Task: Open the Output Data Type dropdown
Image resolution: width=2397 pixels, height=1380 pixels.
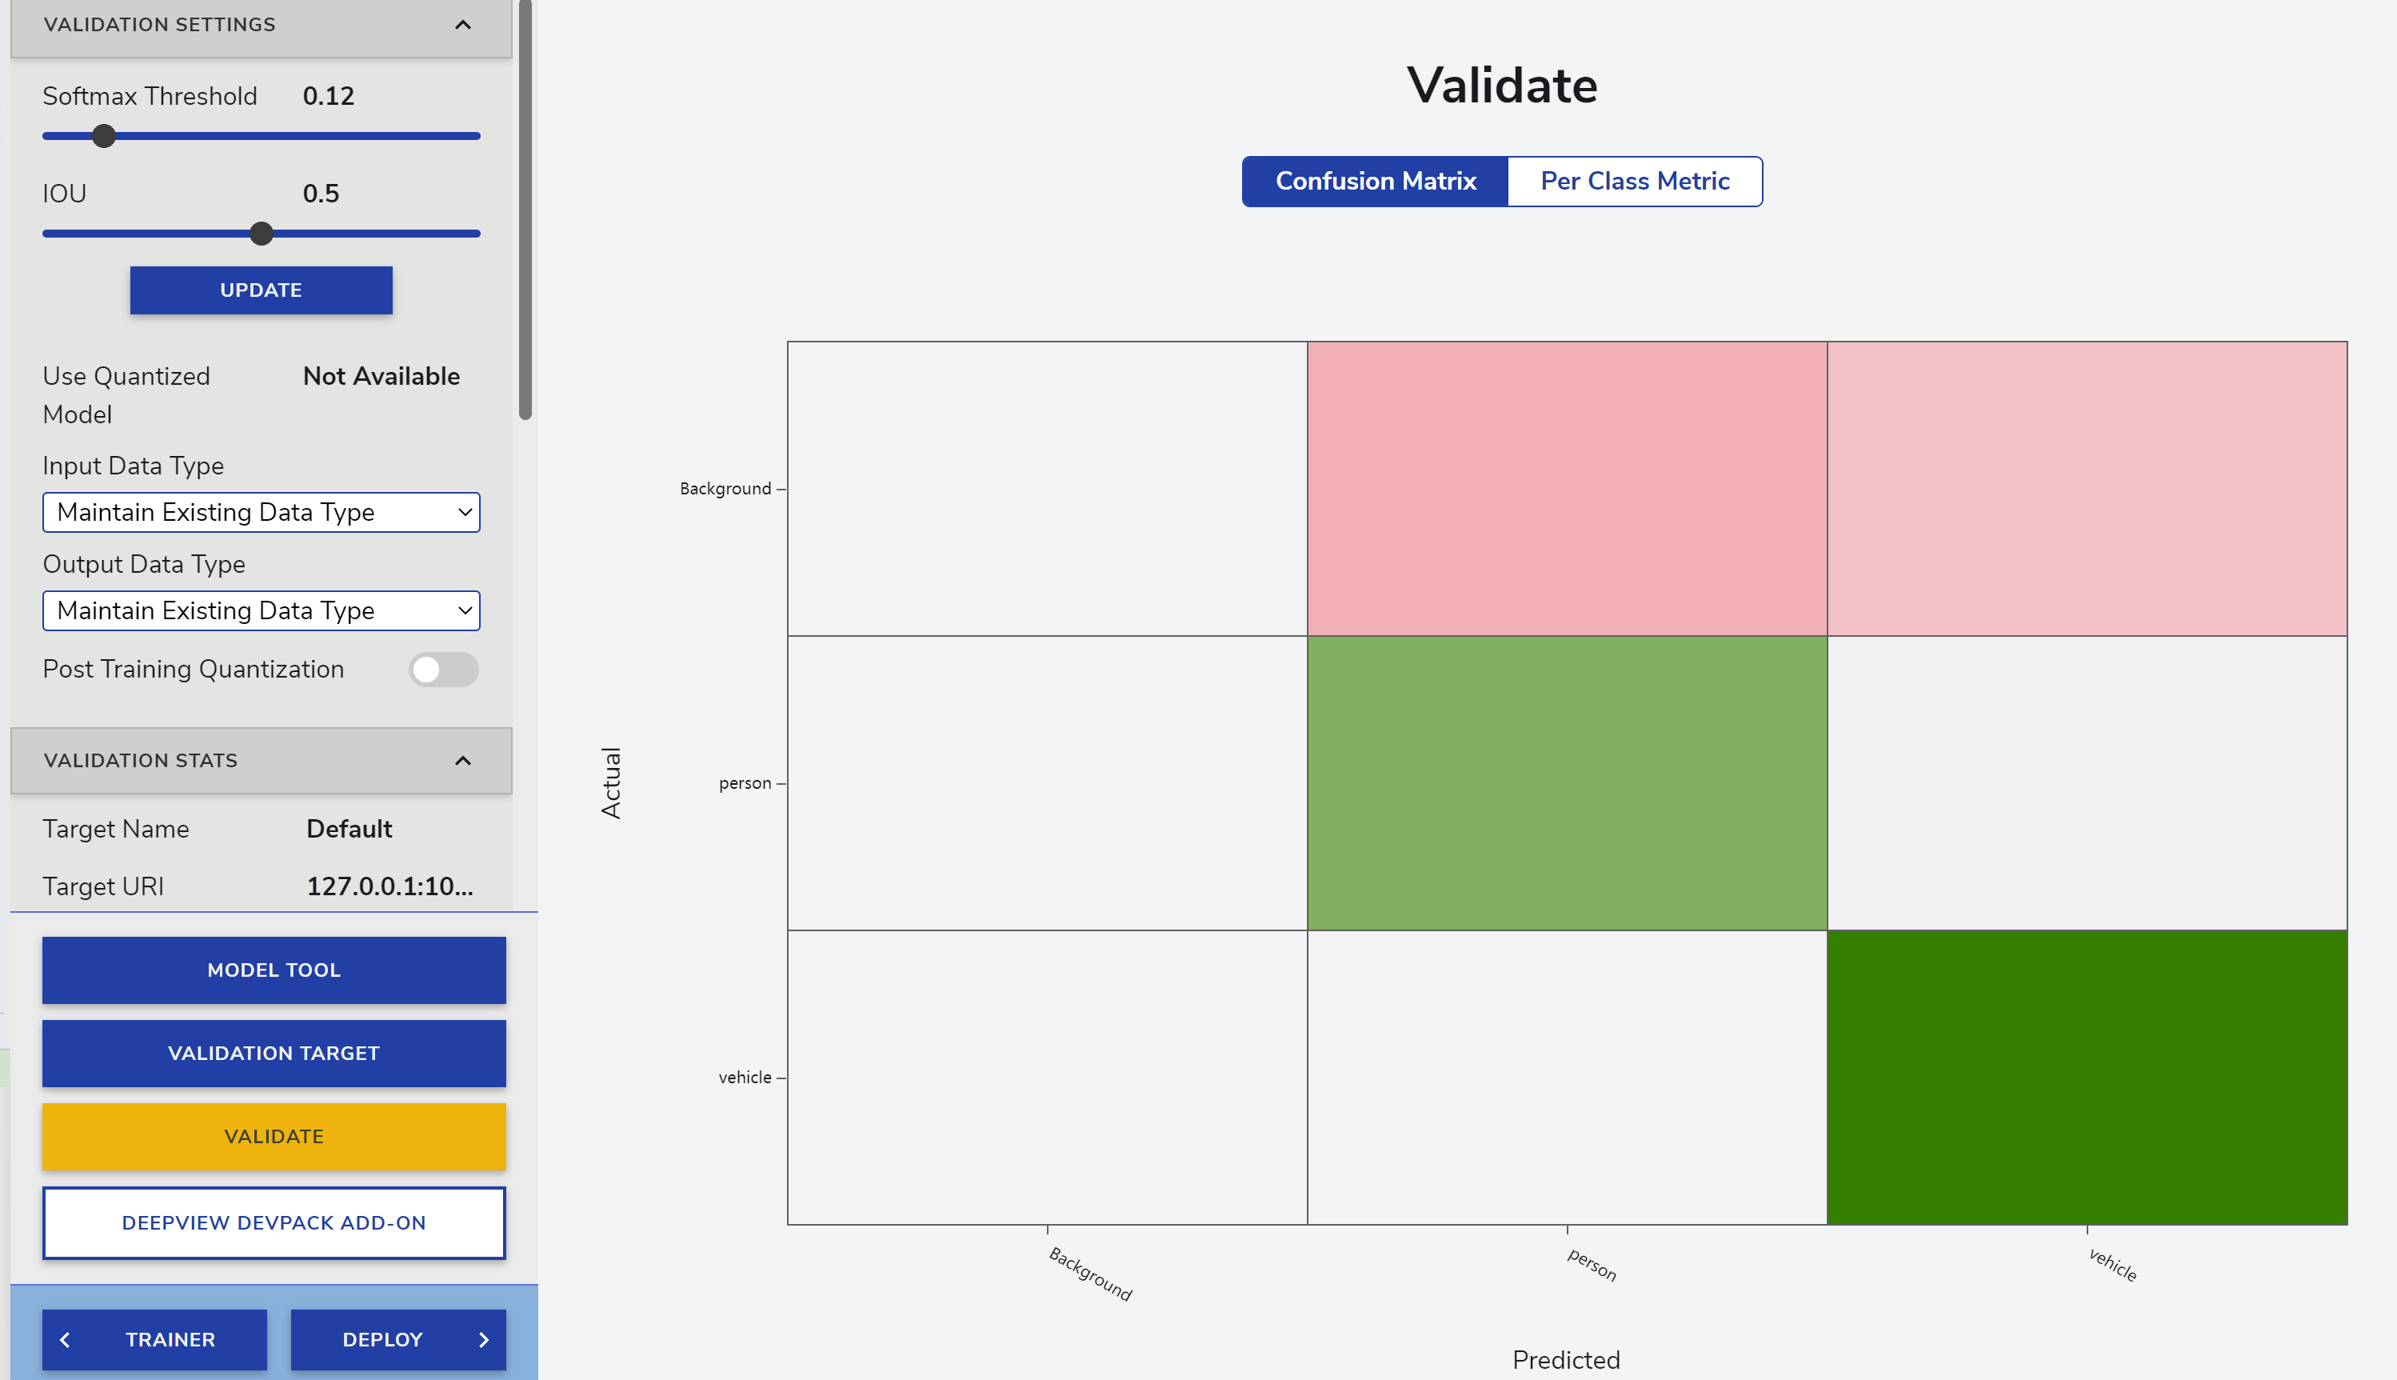Action: click(x=262, y=611)
